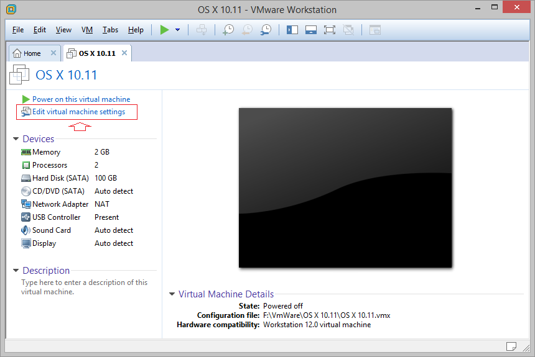Open the Tabs menu
Screen dimensions: 535x357
[110, 30]
